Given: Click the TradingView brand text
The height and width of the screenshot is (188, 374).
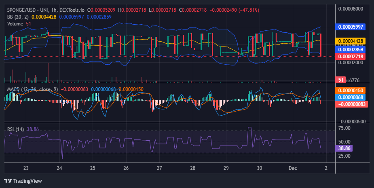Looking at the screenshot, I should click(27, 181).
